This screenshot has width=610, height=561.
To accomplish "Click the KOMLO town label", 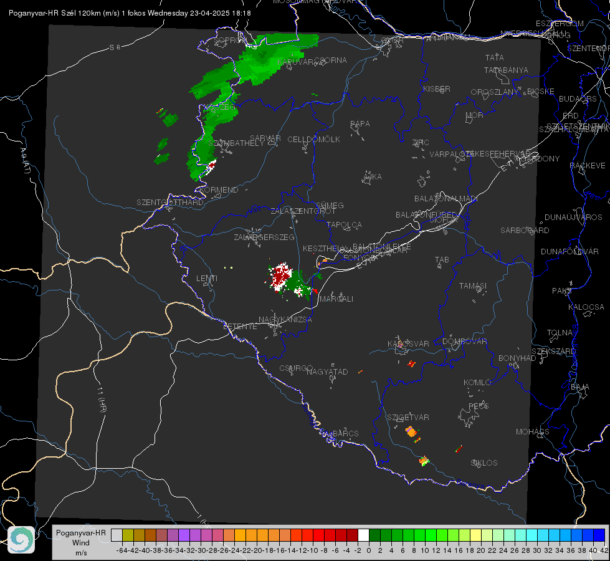I will click(477, 382).
